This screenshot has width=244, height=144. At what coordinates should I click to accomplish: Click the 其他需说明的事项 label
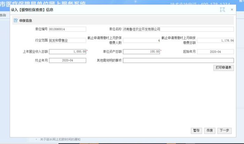tap(109, 60)
